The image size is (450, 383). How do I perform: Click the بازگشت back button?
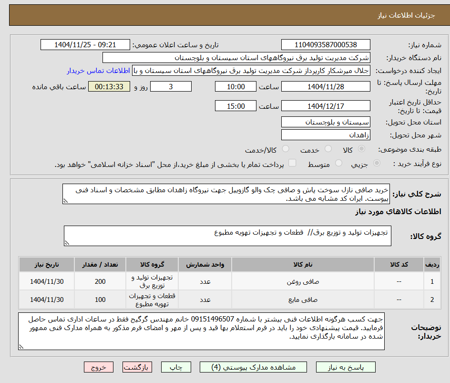click(x=137, y=367)
